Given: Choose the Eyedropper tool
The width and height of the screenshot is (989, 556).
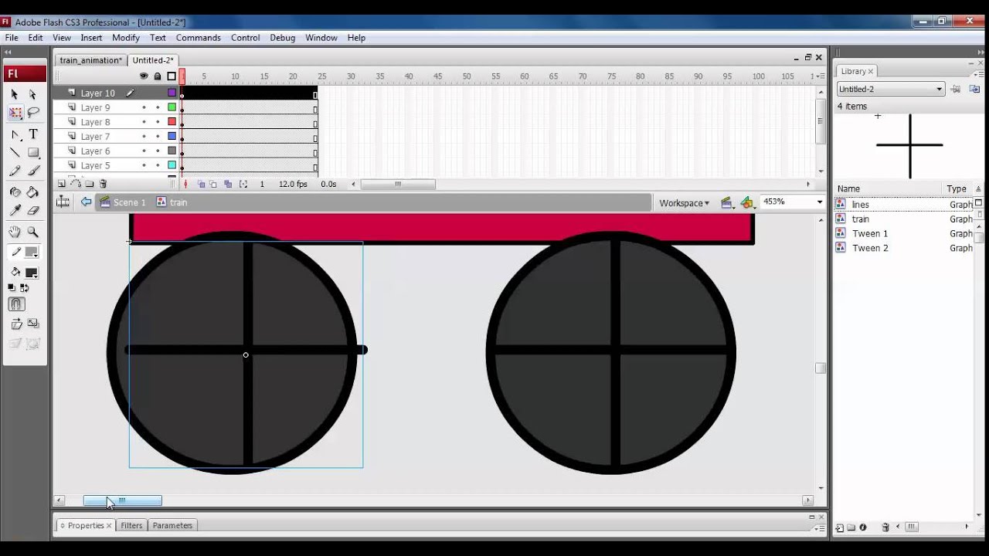Looking at the screenshot, I should (x=15, y=210).
